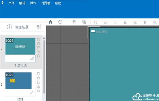The width and height of the screenshot is (159, 101).
Task: Open the 帮助 menu
Action: 58,3
